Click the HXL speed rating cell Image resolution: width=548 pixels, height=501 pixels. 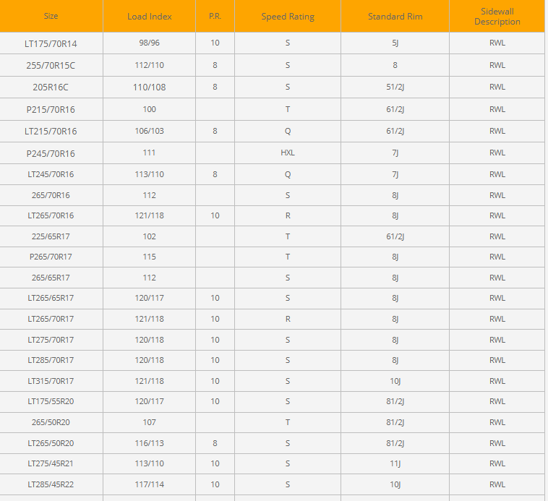tap(288, 153)
